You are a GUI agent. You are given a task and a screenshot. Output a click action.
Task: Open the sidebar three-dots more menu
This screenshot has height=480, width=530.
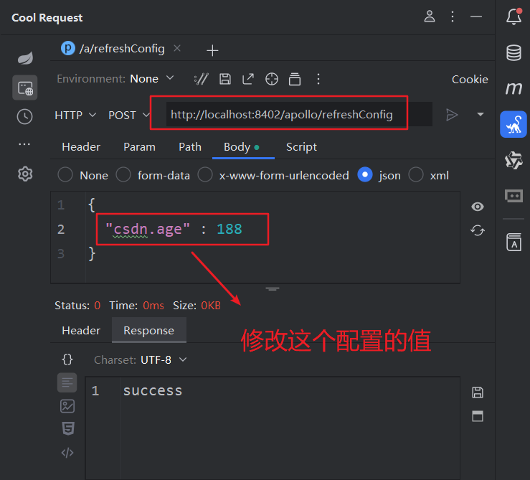[x=24, y=144]
